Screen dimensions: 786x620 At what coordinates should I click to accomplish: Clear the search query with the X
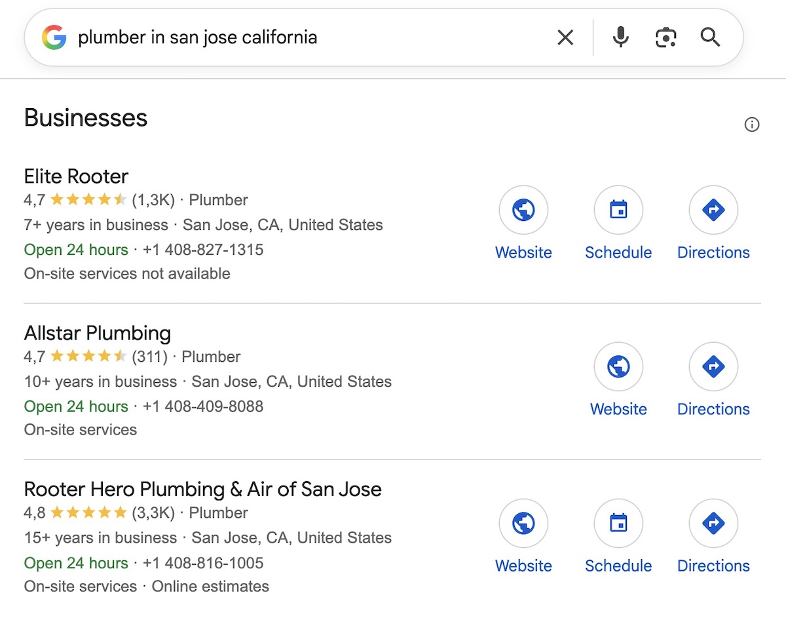pos(565,37)
